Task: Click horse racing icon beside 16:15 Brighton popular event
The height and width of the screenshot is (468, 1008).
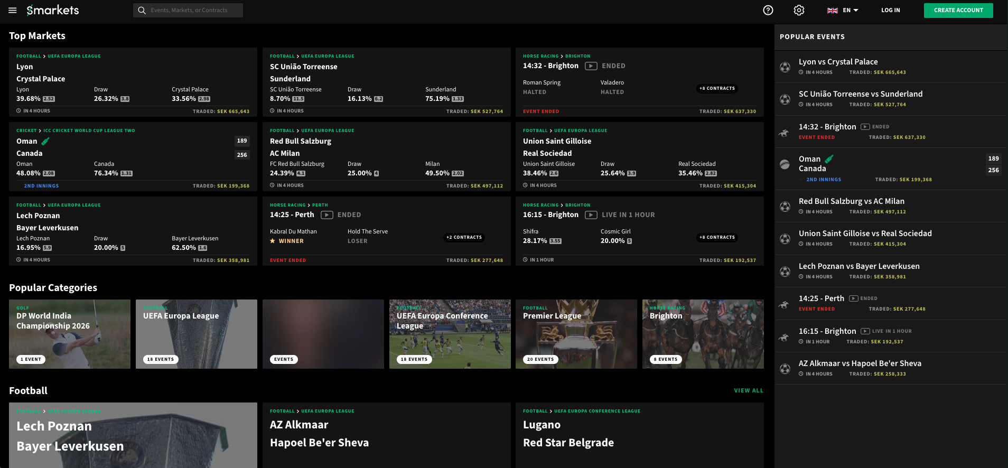Action: [x=785, y=336]
